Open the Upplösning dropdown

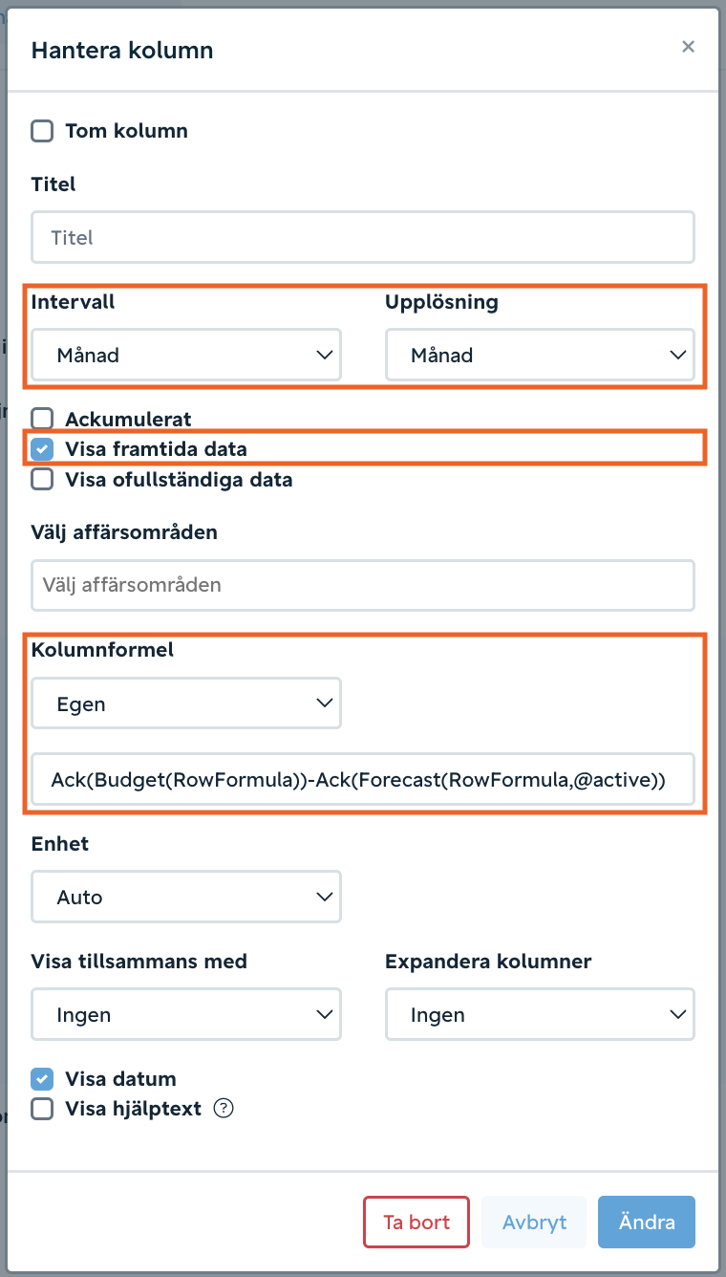point(540,356)
